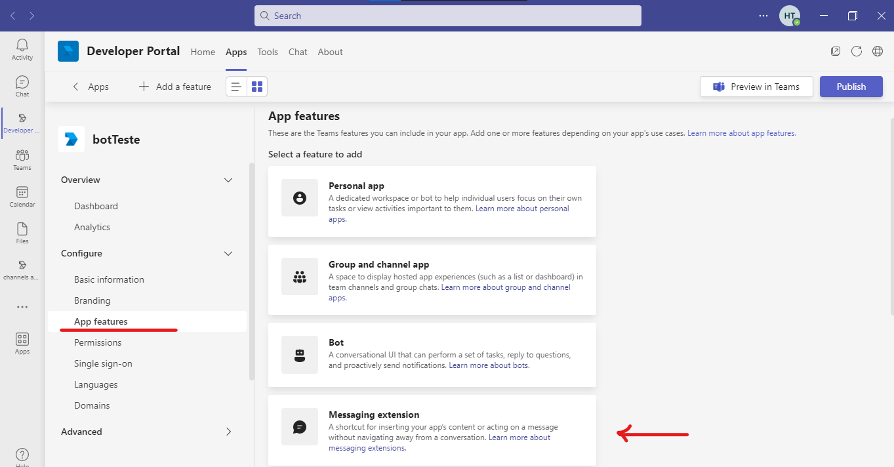Screen dimensions: 894x467
Task: Open the Teams icon in sidebar
Action: coord(22,159)
